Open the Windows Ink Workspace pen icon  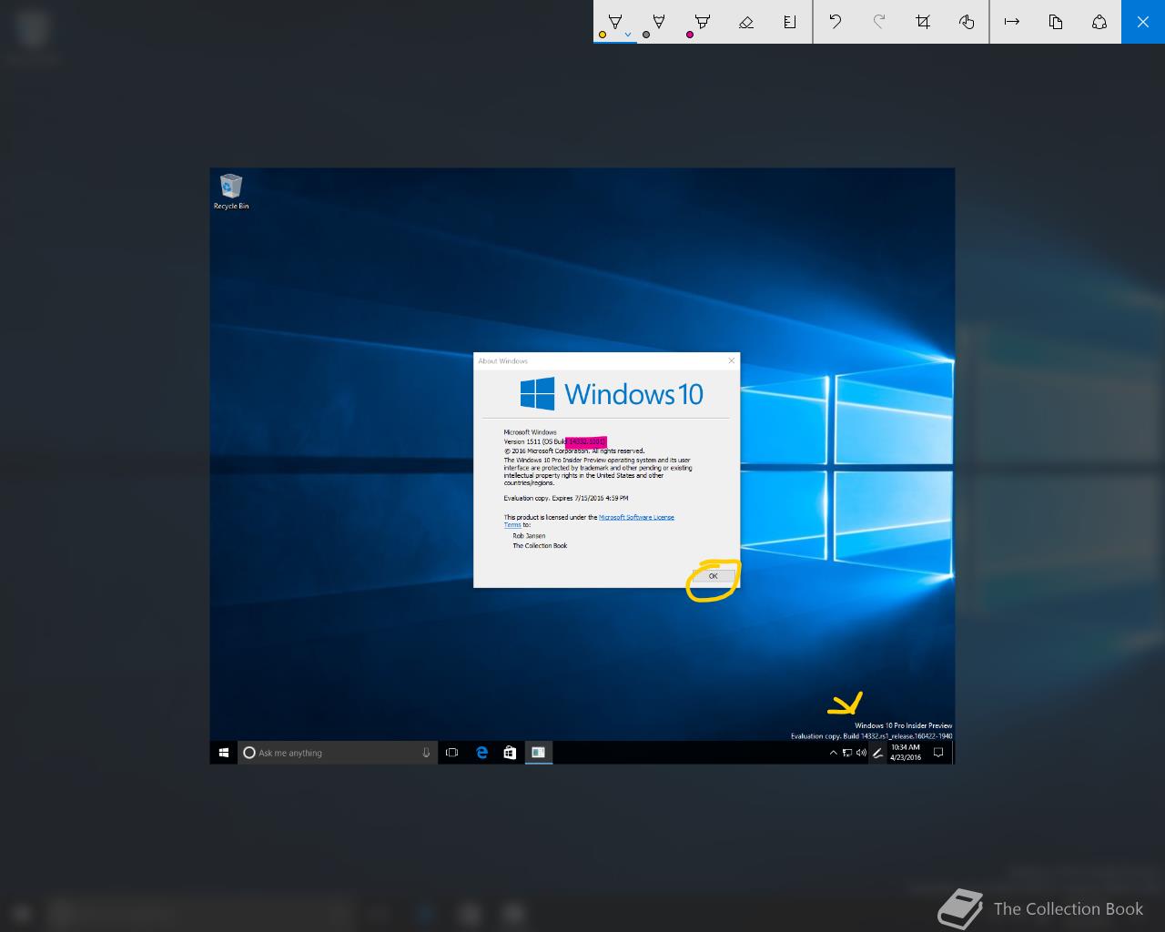(x=877, y=753)
